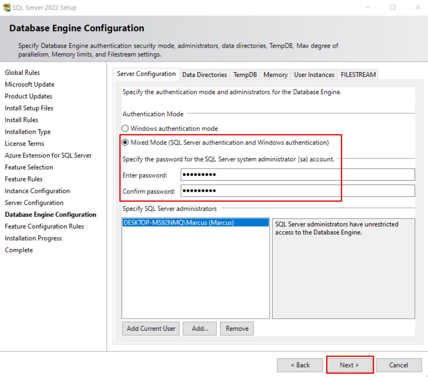Minimize the SQL Server Setup window

tap(368, 7)
